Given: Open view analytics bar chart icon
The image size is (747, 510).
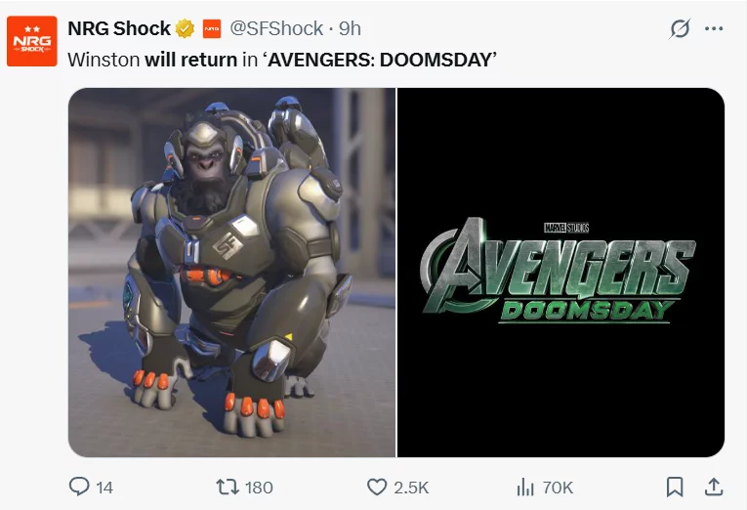Looking at the screenshot, I should coord(525,488).
